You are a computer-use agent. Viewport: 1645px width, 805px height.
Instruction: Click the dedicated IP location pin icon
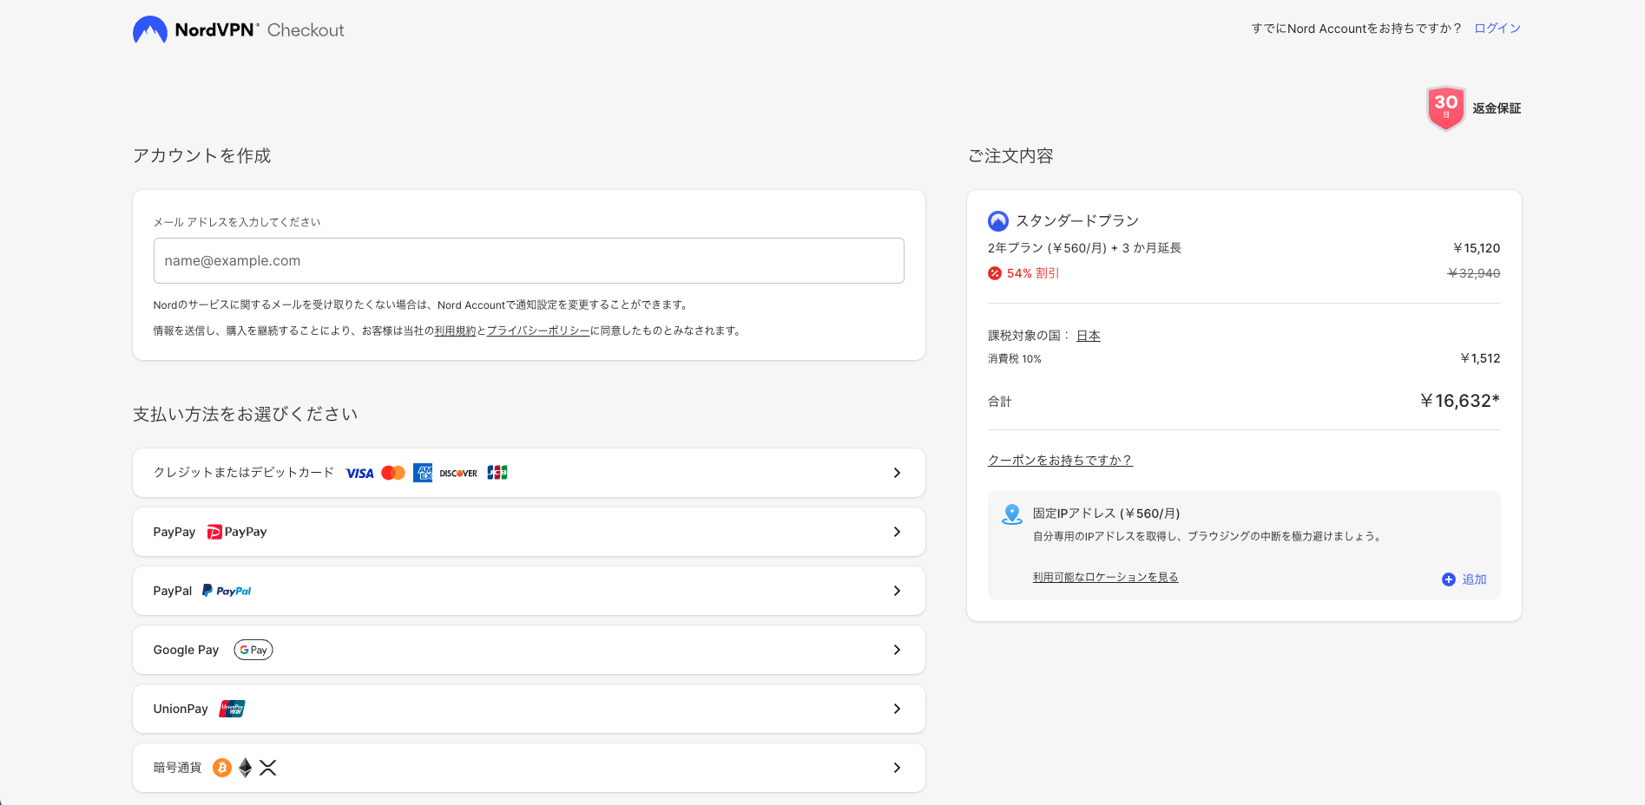pyautogui.click(x=1012, y=514)
